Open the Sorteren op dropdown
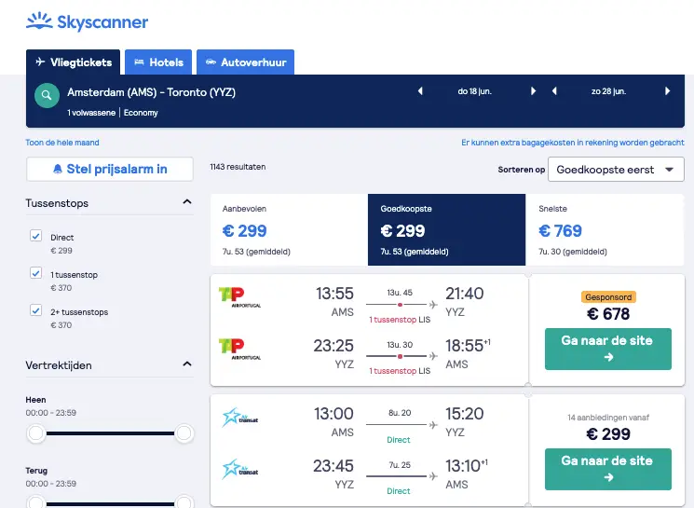Viewport: 694px width, 508px height. (x=616, y=170)
